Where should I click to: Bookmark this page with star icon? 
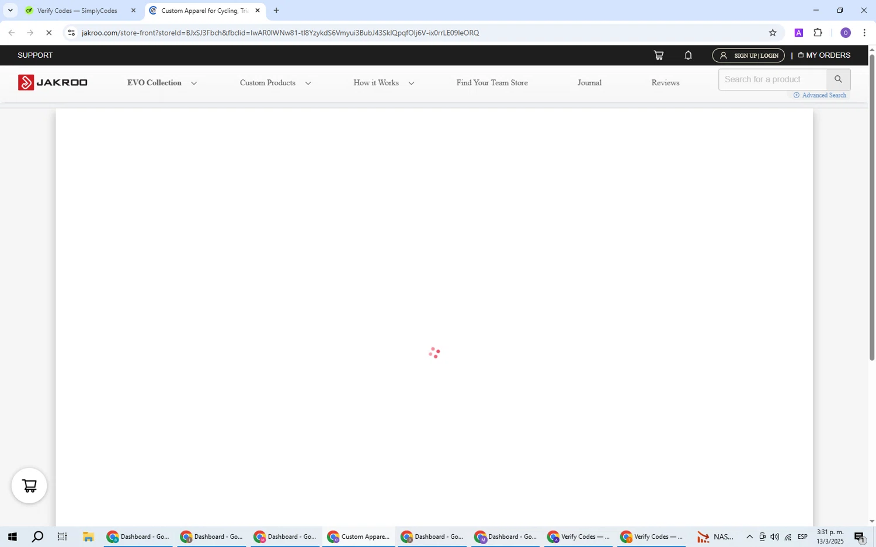(x=773, y=33)
